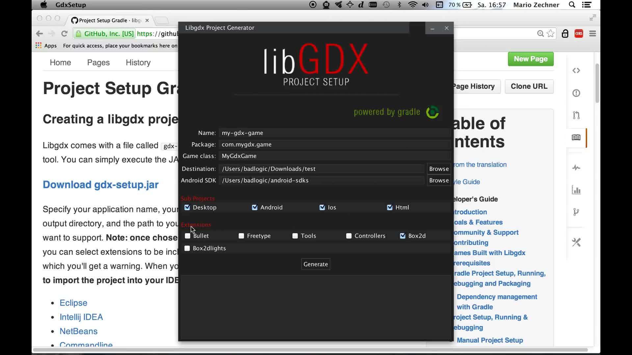
Task: Open the GitHub Graphs bar chart icon
Action: click(576, 190)
